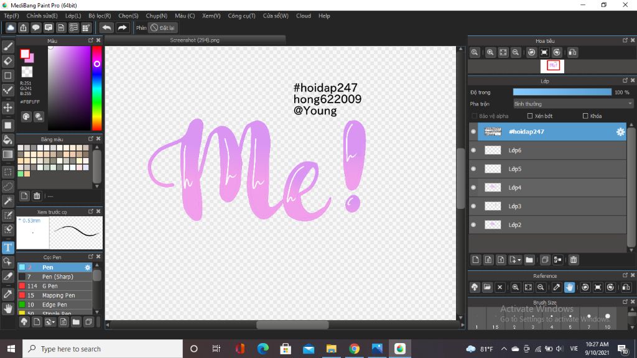The image size is (637, 358).
Task: Enable the Bảo vệ alpha checkbox
Action: tap(475, 116)
